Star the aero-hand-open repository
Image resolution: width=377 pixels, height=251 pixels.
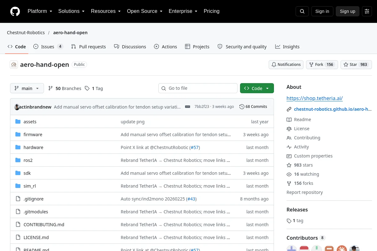(x=356, y=65)
